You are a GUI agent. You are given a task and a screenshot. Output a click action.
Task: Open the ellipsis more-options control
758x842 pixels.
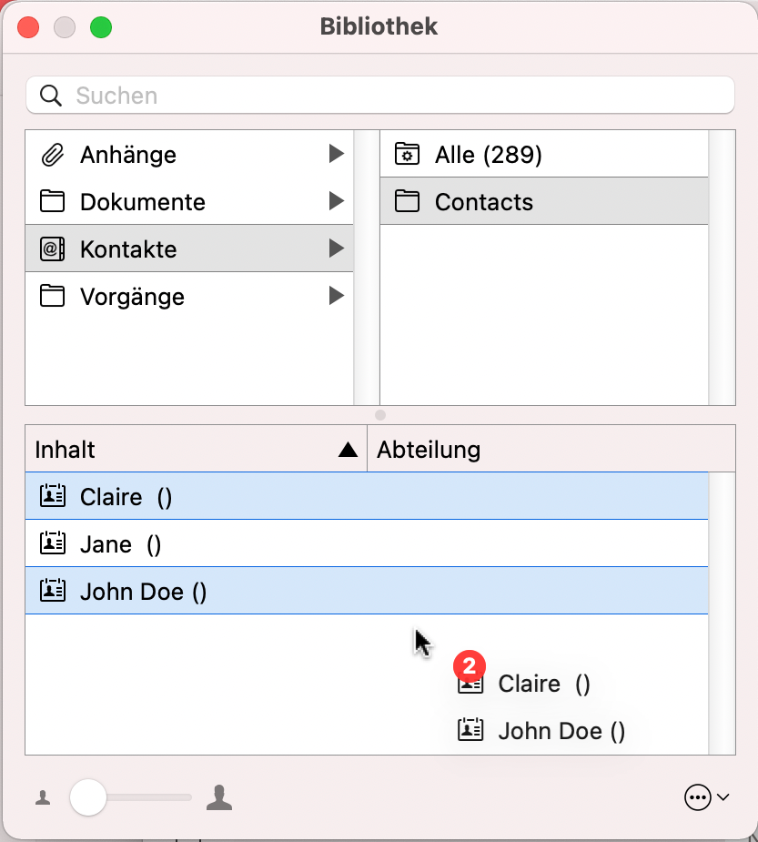(x=697, y=797)
